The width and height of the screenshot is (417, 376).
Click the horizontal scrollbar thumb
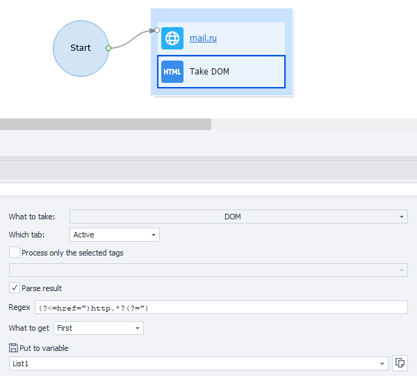point(105,124)
